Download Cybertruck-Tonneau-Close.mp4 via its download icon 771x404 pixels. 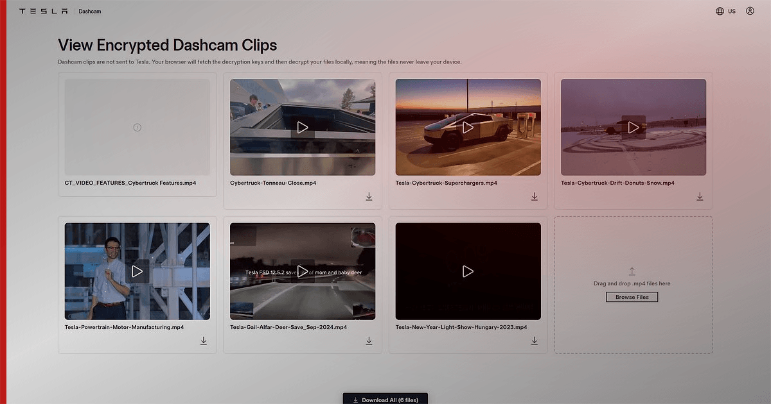(369, 197)
